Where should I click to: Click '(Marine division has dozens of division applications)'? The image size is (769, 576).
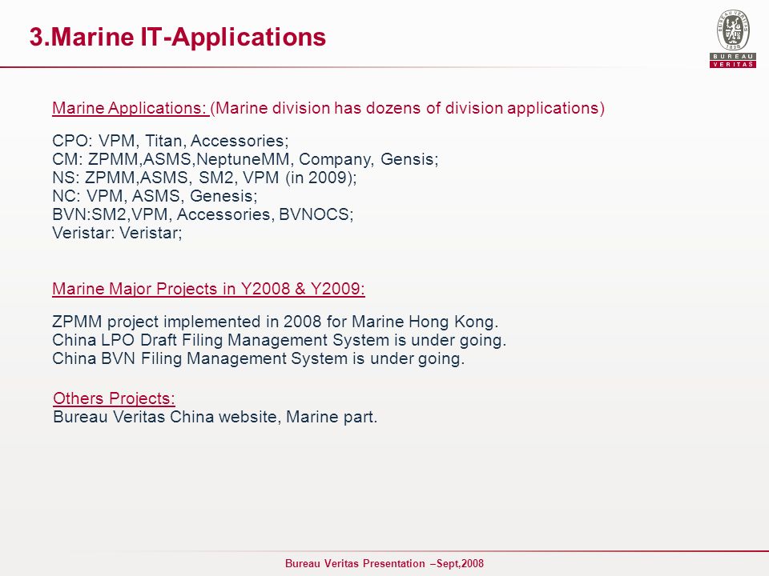(408, 108)
